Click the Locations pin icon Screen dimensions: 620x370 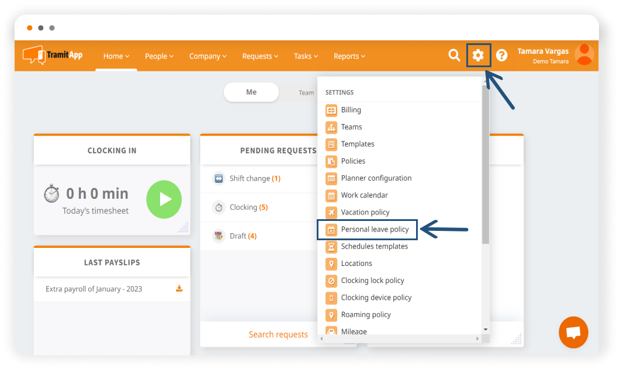pyautogui.click(x=331, y=264)
